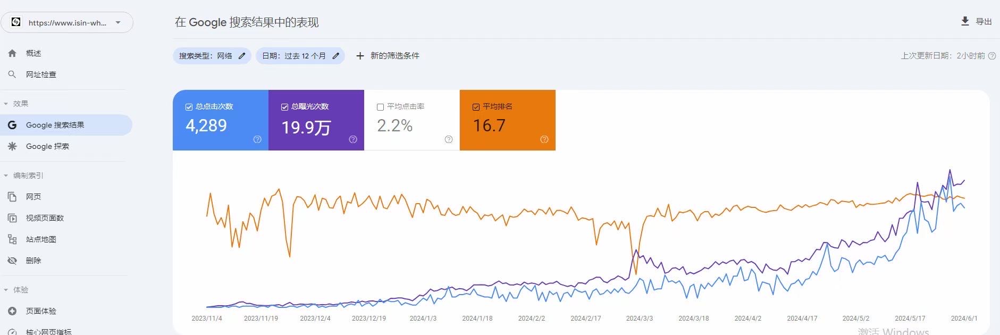Click help icon beside 上次更新日期
1000x335 pixels.
(x=992, y=56)
